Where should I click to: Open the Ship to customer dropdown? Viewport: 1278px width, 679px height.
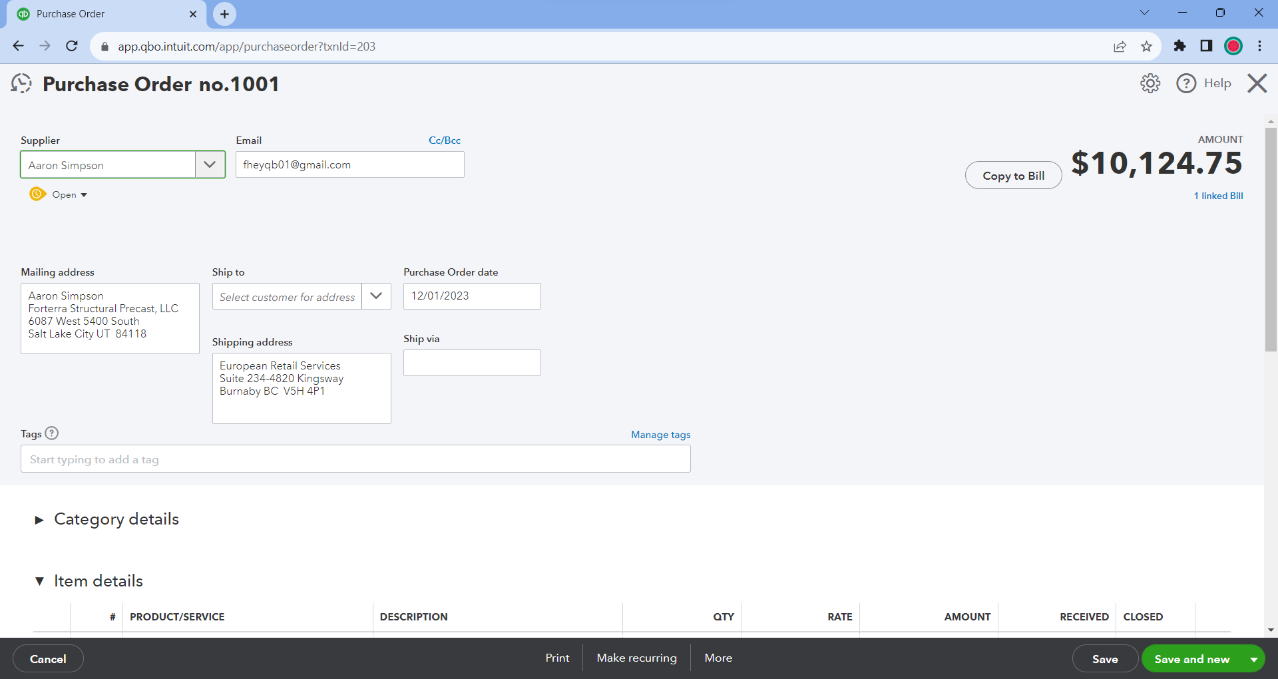(376, 296)
